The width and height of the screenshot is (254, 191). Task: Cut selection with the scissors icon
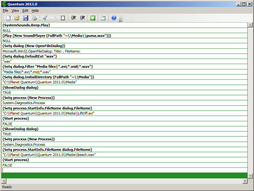45,18
